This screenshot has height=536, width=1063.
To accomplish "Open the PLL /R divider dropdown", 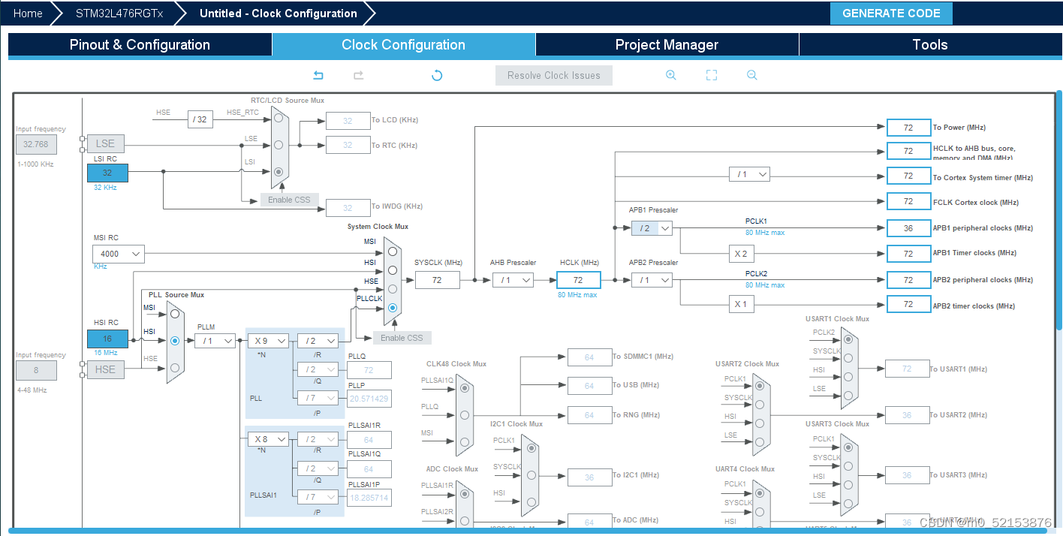I will (318, 341).
